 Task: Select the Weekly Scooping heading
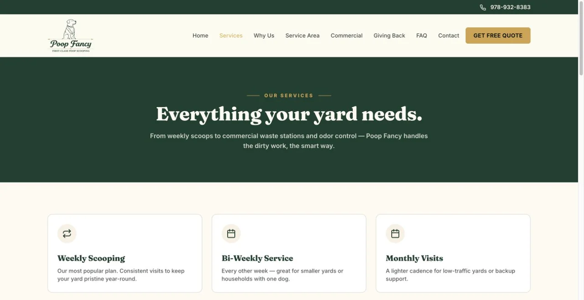(91, 258)
